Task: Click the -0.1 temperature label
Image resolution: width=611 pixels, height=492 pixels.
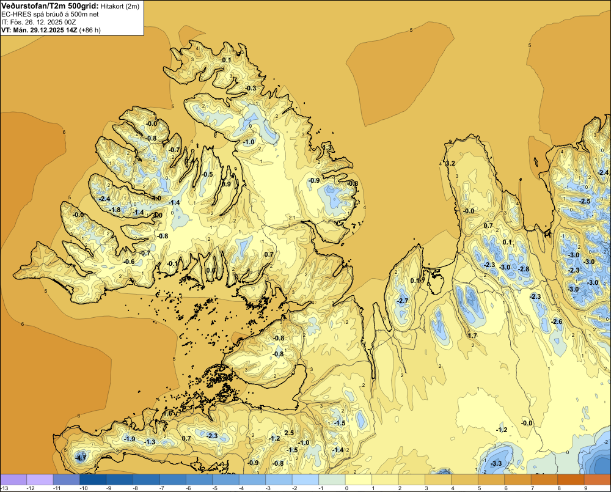Action: [x=173, y=263]
